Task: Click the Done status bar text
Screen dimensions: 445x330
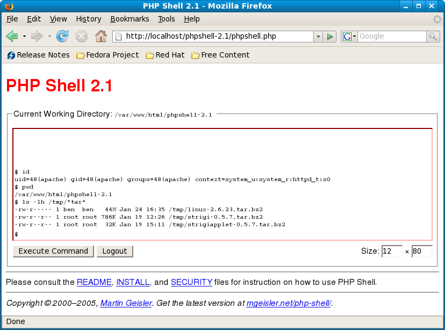Action: click(16, 321)
